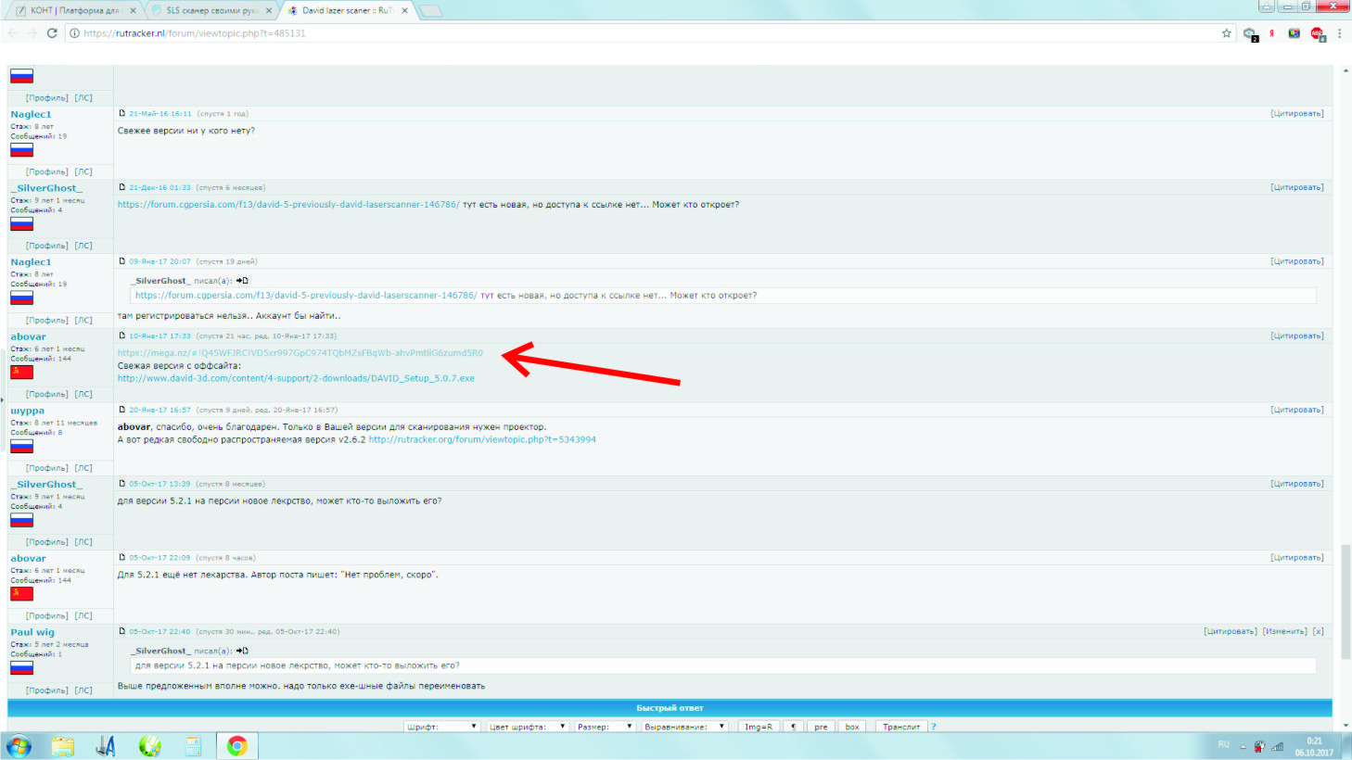
Task: Open the DAVID_Setup_5.0.7.exe download link
Action: tap(296, 378)
